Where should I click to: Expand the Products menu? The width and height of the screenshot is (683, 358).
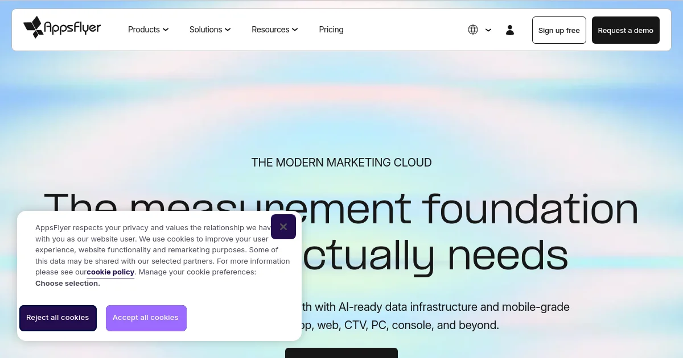coord(148,30)
